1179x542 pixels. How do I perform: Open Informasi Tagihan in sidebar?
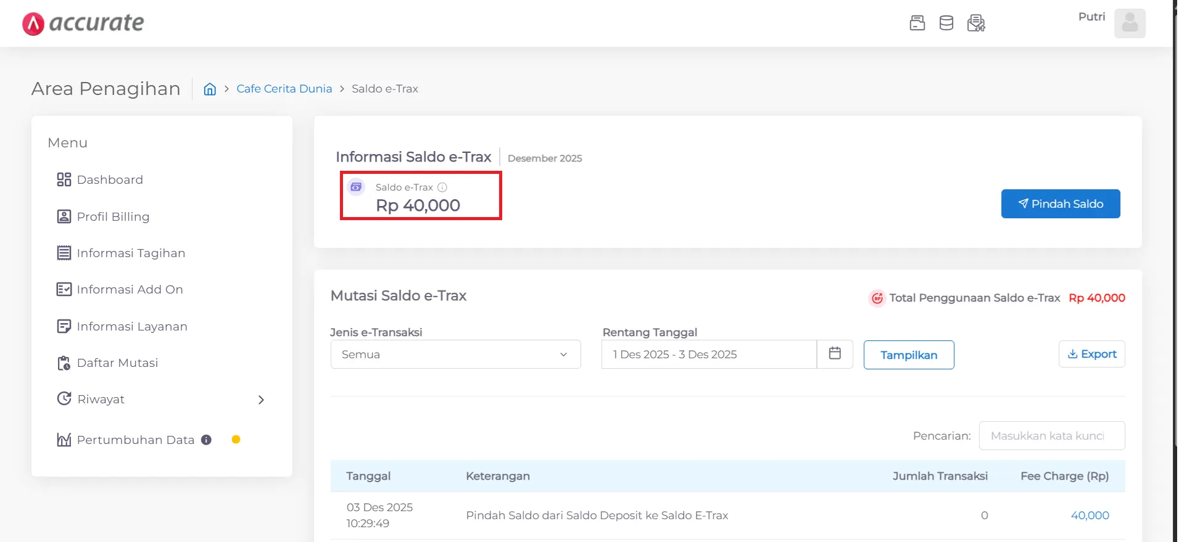pyautogui.click(x=131, y=253)
